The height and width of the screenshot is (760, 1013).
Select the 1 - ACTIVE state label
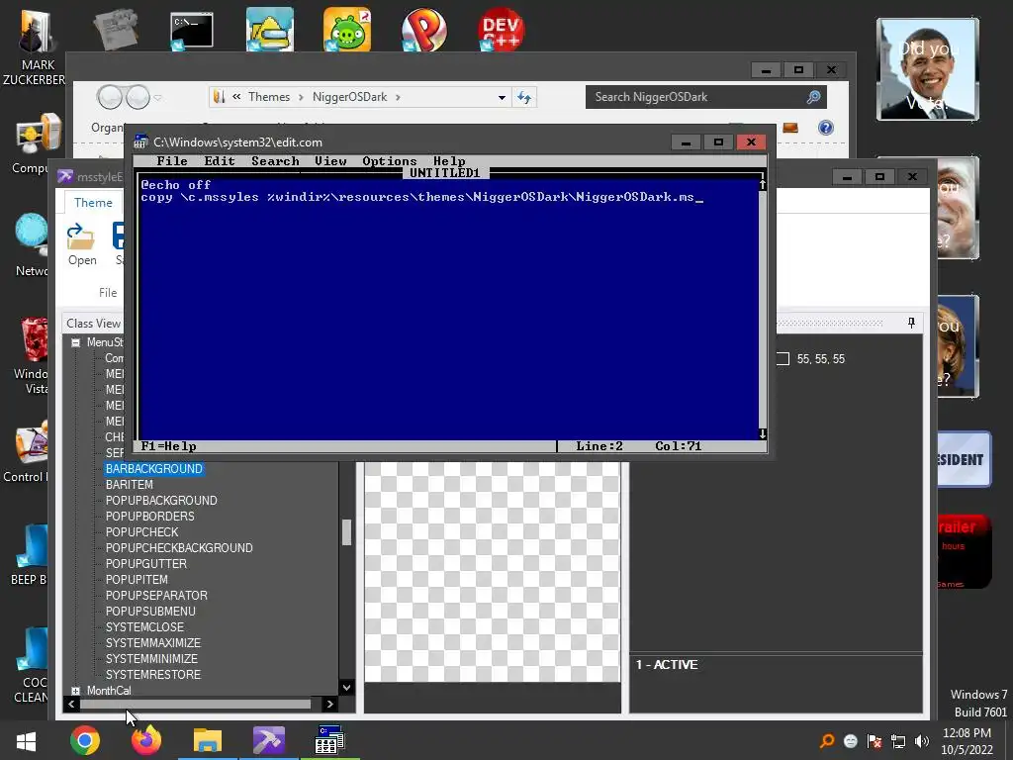pyautogui.click(x=667, y=664)
